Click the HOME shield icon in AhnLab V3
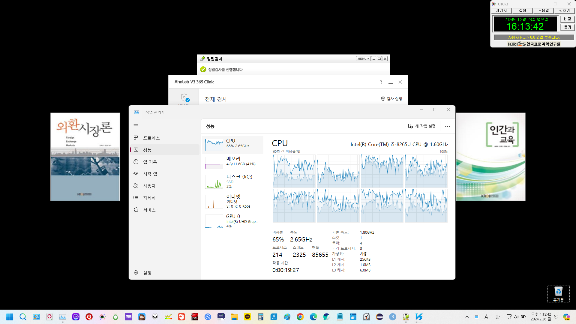 coord(184,98)
